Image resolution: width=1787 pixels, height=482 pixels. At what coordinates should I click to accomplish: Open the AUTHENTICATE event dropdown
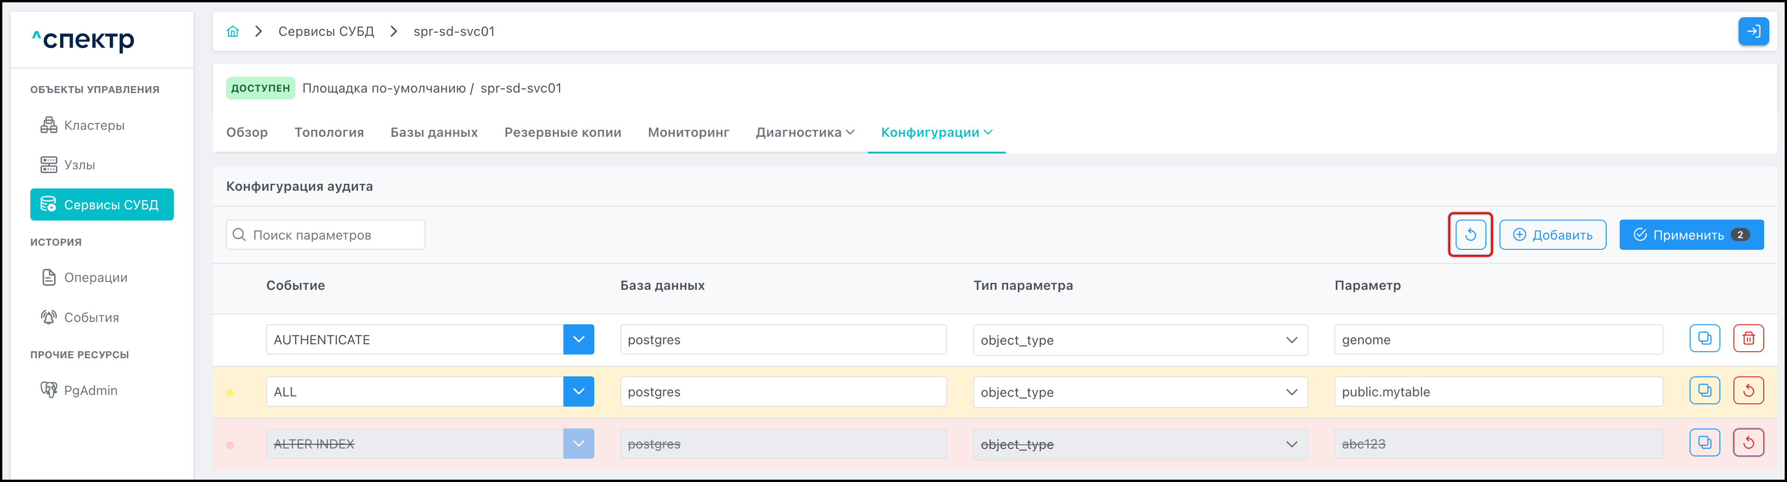[x=578, y=339]
